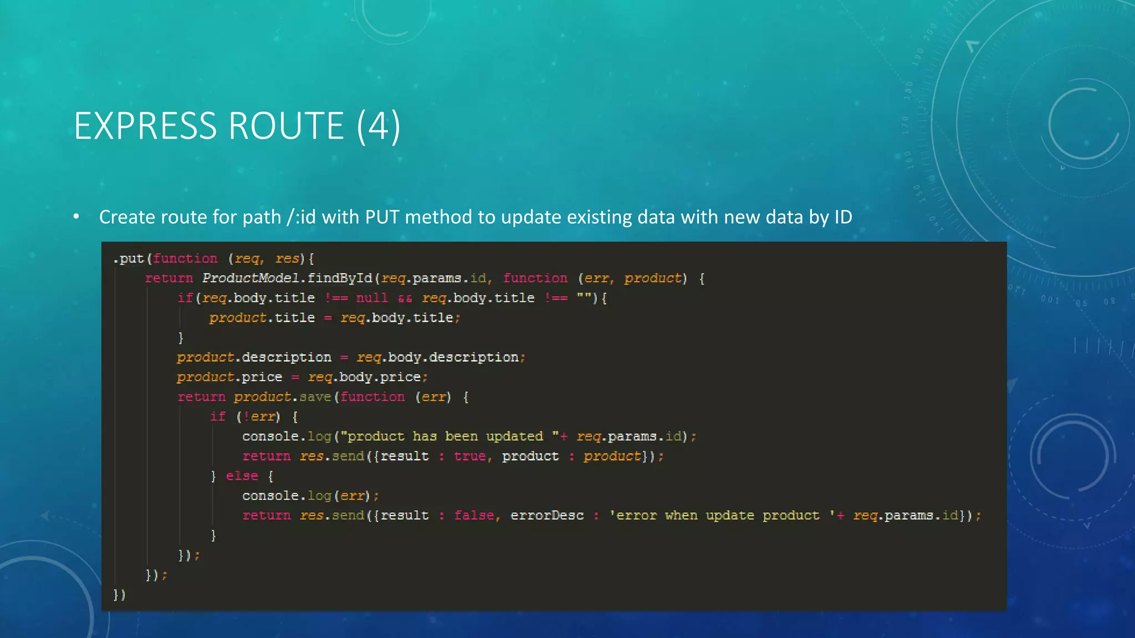Click the 'if (!err) {' code line
The width and height of the screenshot is (1135, 638).
click(253, 416)
